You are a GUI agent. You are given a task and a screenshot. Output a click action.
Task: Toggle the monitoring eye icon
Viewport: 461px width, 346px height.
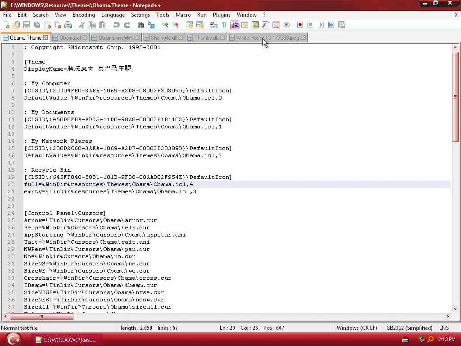click(286, 25)
